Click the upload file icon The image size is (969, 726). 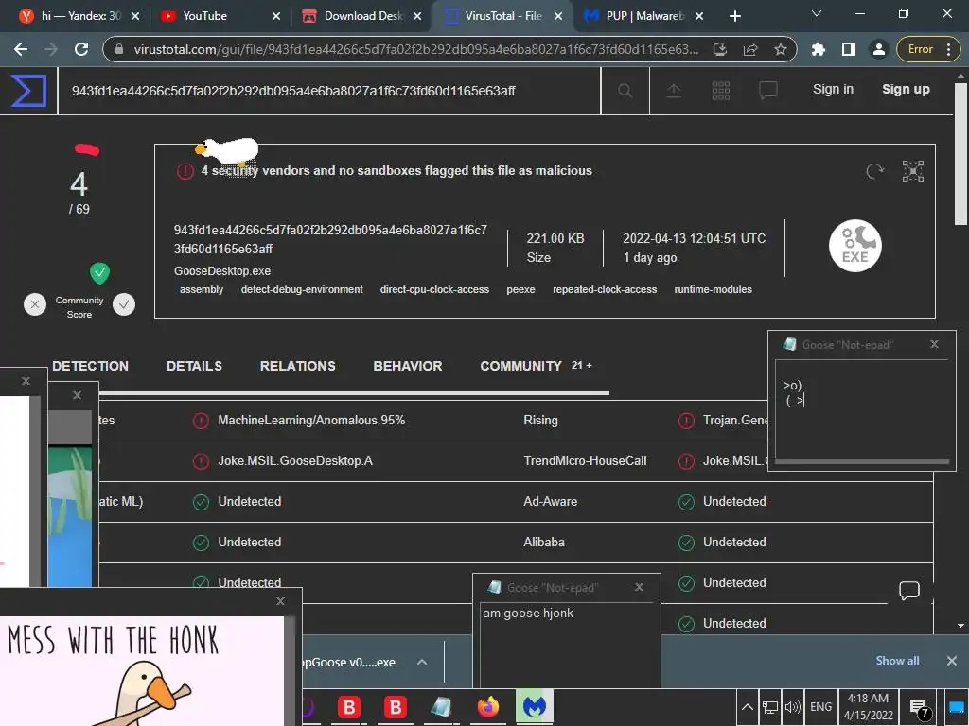tap(674, 92)
